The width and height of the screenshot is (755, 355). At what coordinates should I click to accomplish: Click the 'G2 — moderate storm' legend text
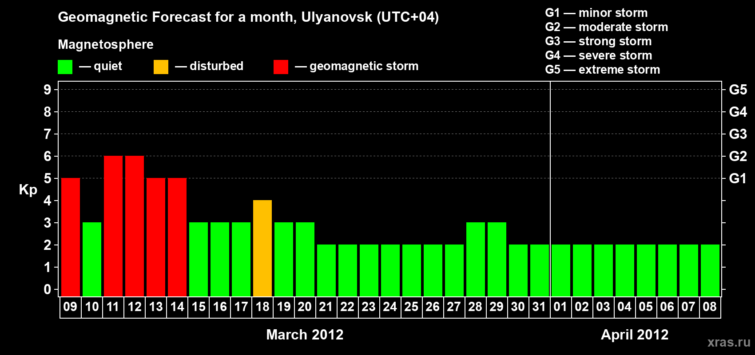tap(607, 27)
